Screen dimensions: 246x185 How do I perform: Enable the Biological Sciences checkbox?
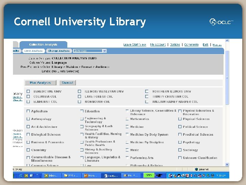(28, 135)
